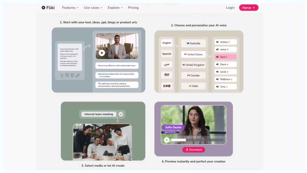Choose United Kingdom region
The width and height of the screenshot is (307, 173).
point(193,65)
